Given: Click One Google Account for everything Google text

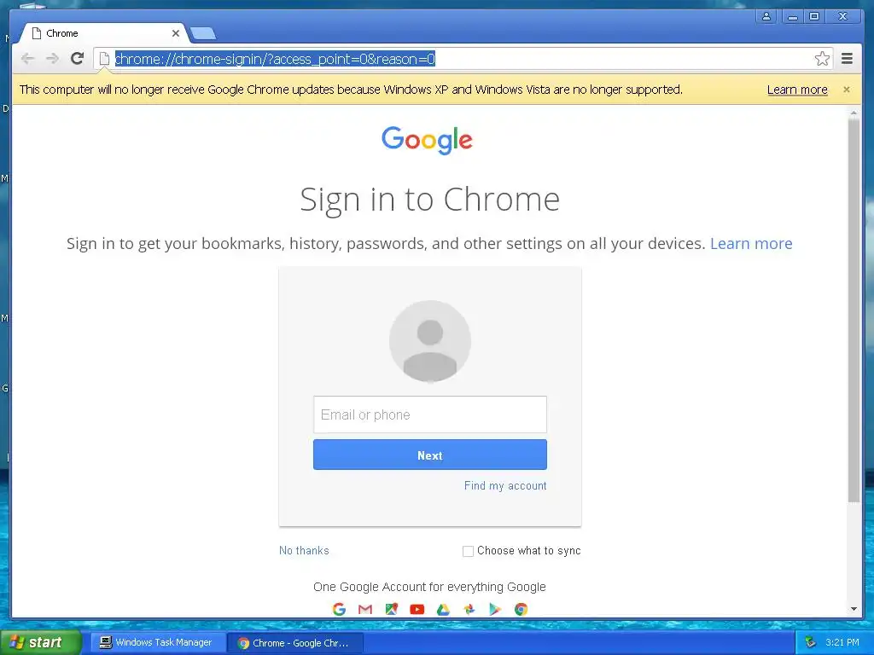Looking at the screenshot, I should pos(430,587).
